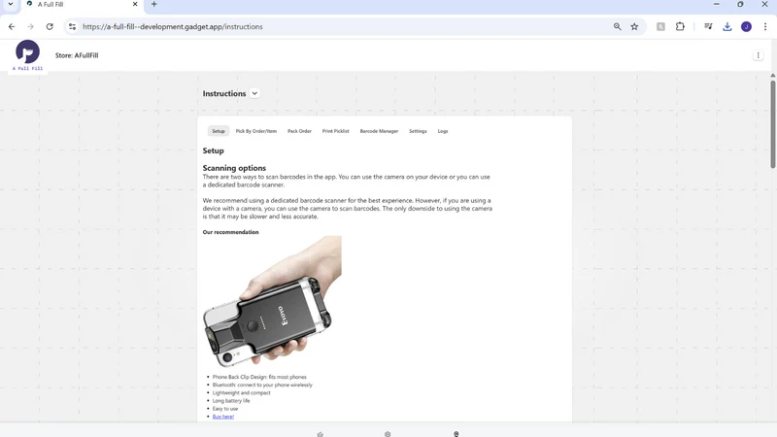Screen dimensions: 777x437
Task: Click the Setup section heading
Action: [213, 151]
